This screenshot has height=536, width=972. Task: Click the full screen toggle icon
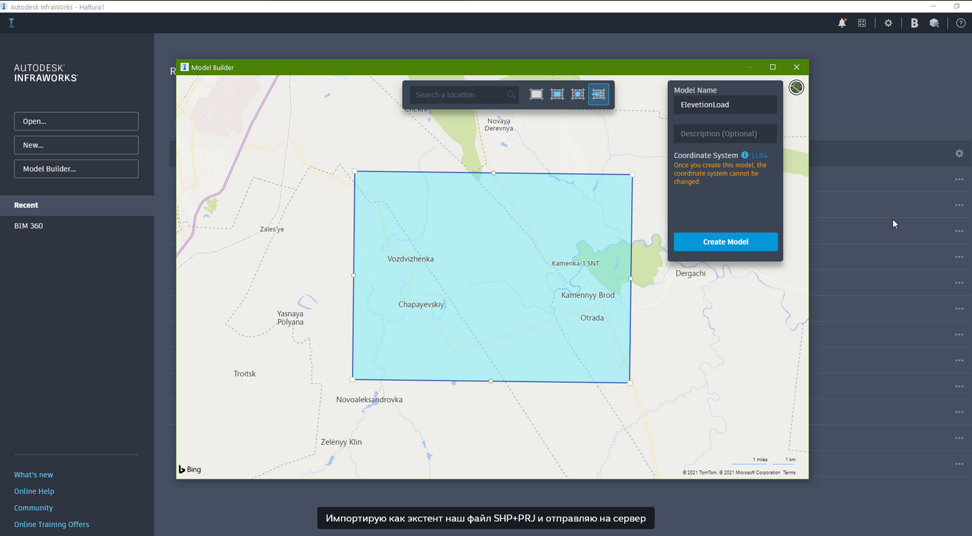point(862,23)
